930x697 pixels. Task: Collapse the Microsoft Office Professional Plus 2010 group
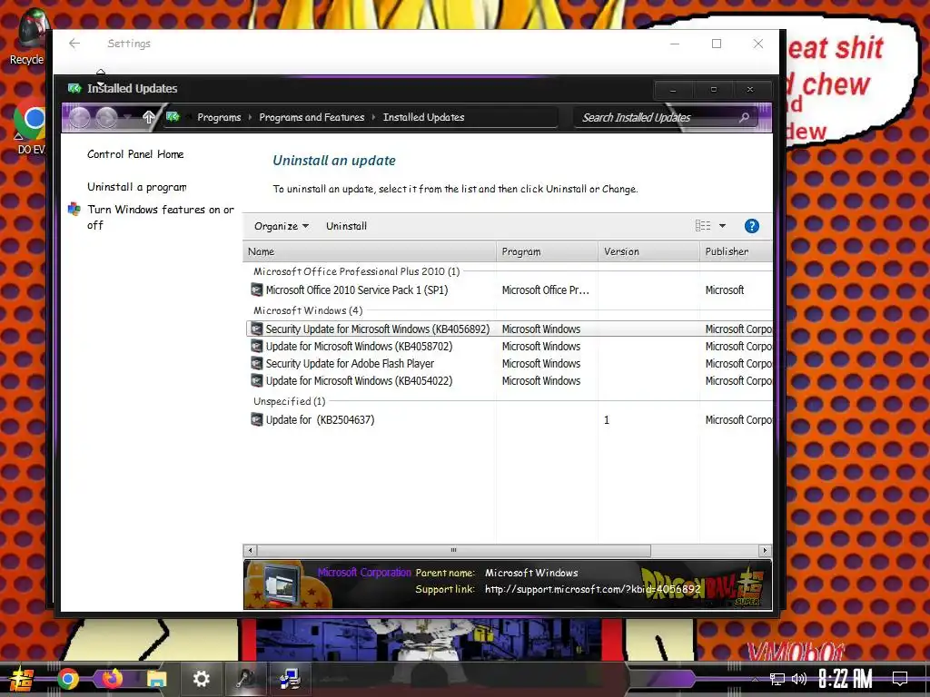click(x=356, y=271)
